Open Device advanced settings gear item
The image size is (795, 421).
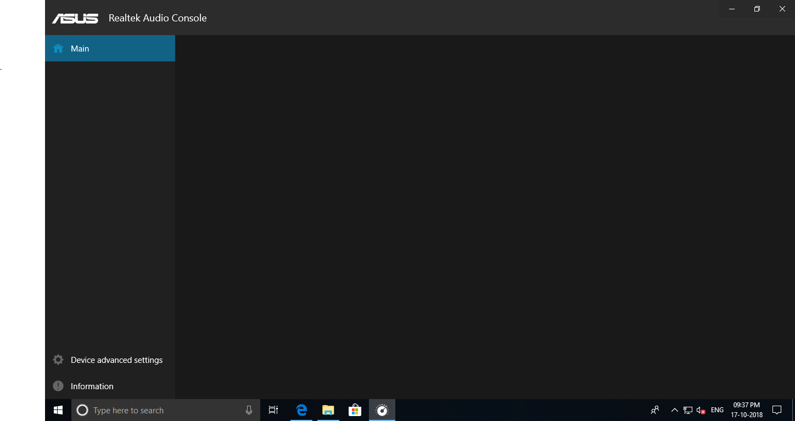[x=110, y=360]
